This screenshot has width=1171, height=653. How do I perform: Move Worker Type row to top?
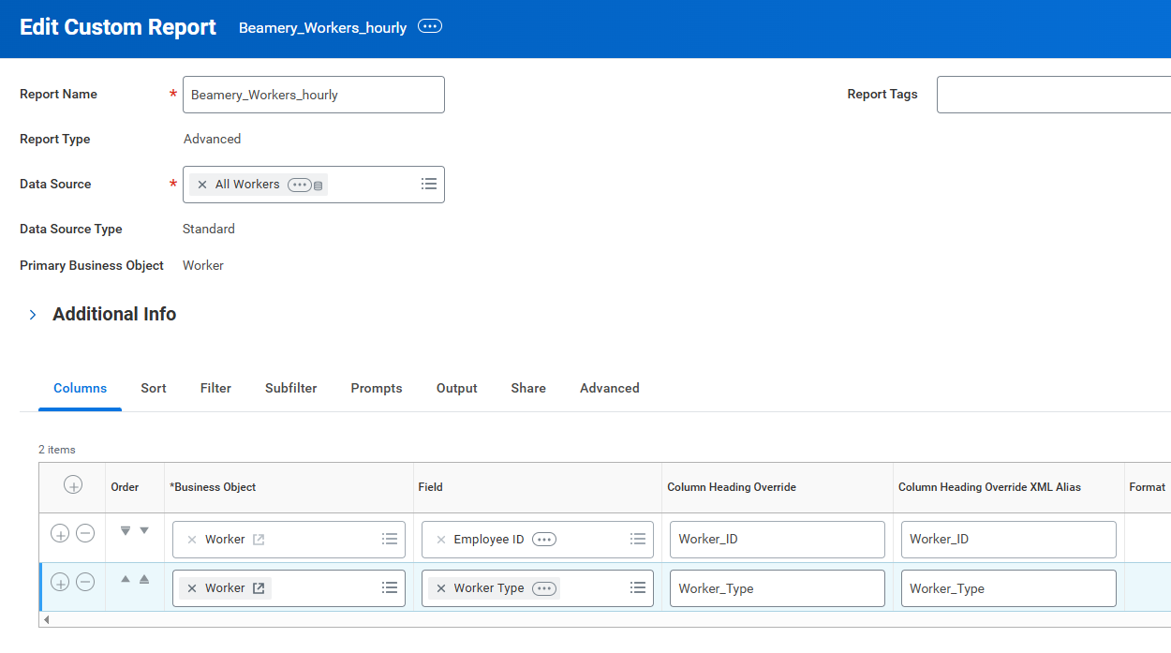(x=144, y=580)
